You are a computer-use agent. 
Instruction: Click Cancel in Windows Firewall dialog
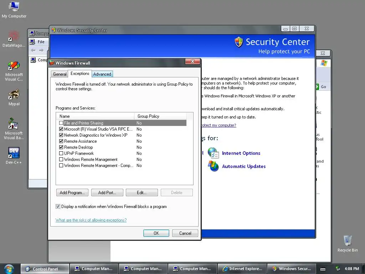tap(185, 233)
